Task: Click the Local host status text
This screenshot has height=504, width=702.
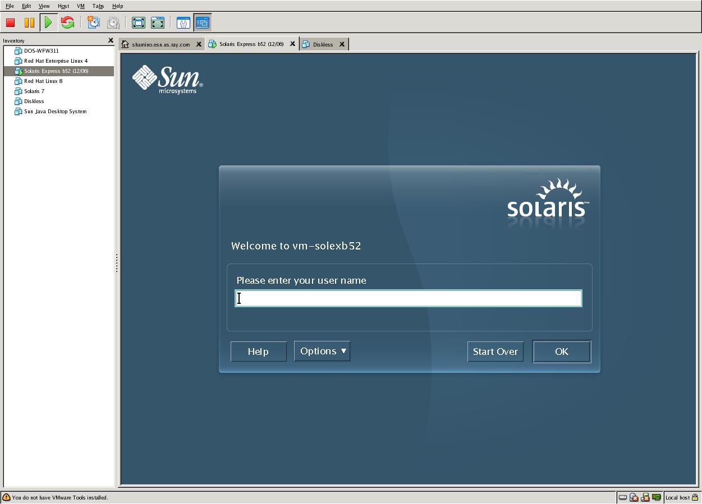Action: (677, 498)
